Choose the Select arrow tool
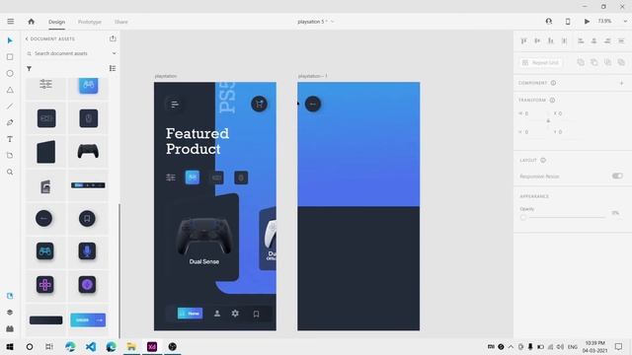The image size is (632, 355). [x=10, y=40]
